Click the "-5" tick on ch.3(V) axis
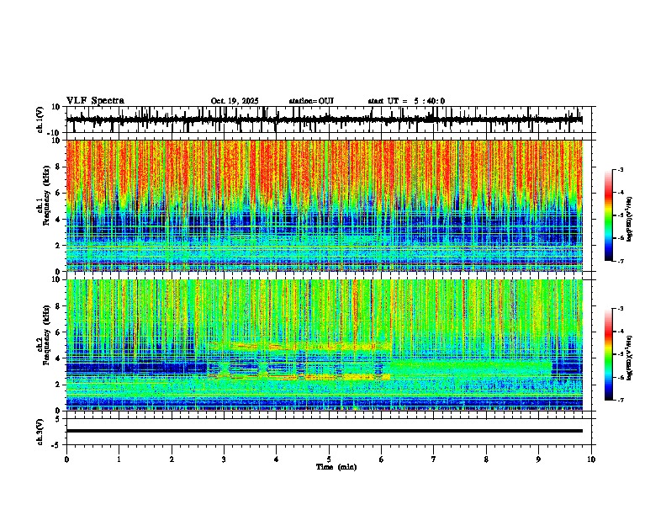Screen dimensions: 666x515 click(57, 445)
